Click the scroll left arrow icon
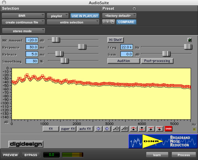Image resolution: width=198 pixels, height=160 pixels. (99, 129)
